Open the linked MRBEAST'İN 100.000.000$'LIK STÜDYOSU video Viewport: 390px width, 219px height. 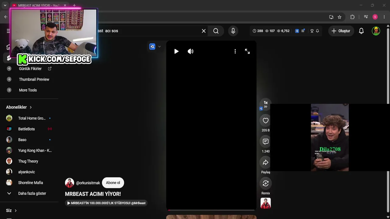[106, 203]
